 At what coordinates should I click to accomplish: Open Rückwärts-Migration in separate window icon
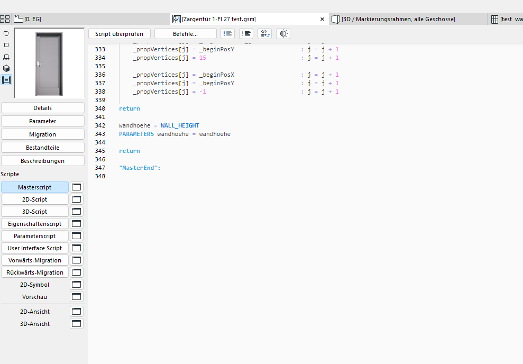click(x=76, y=272)
